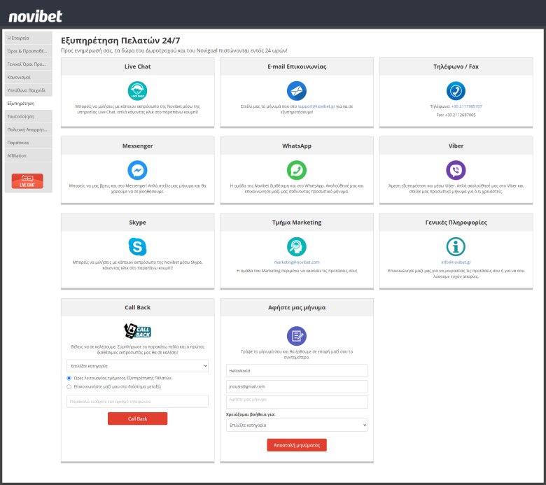Image resolution: width=546 pixels, height=485 pixels.
Task: Click the Live Chat card heading
Action: [137, 66]
